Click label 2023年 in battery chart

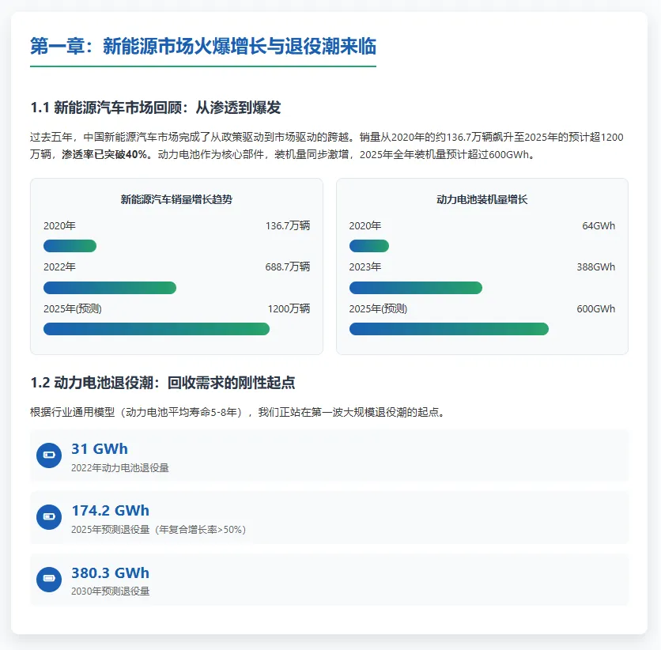pos(365,266)
